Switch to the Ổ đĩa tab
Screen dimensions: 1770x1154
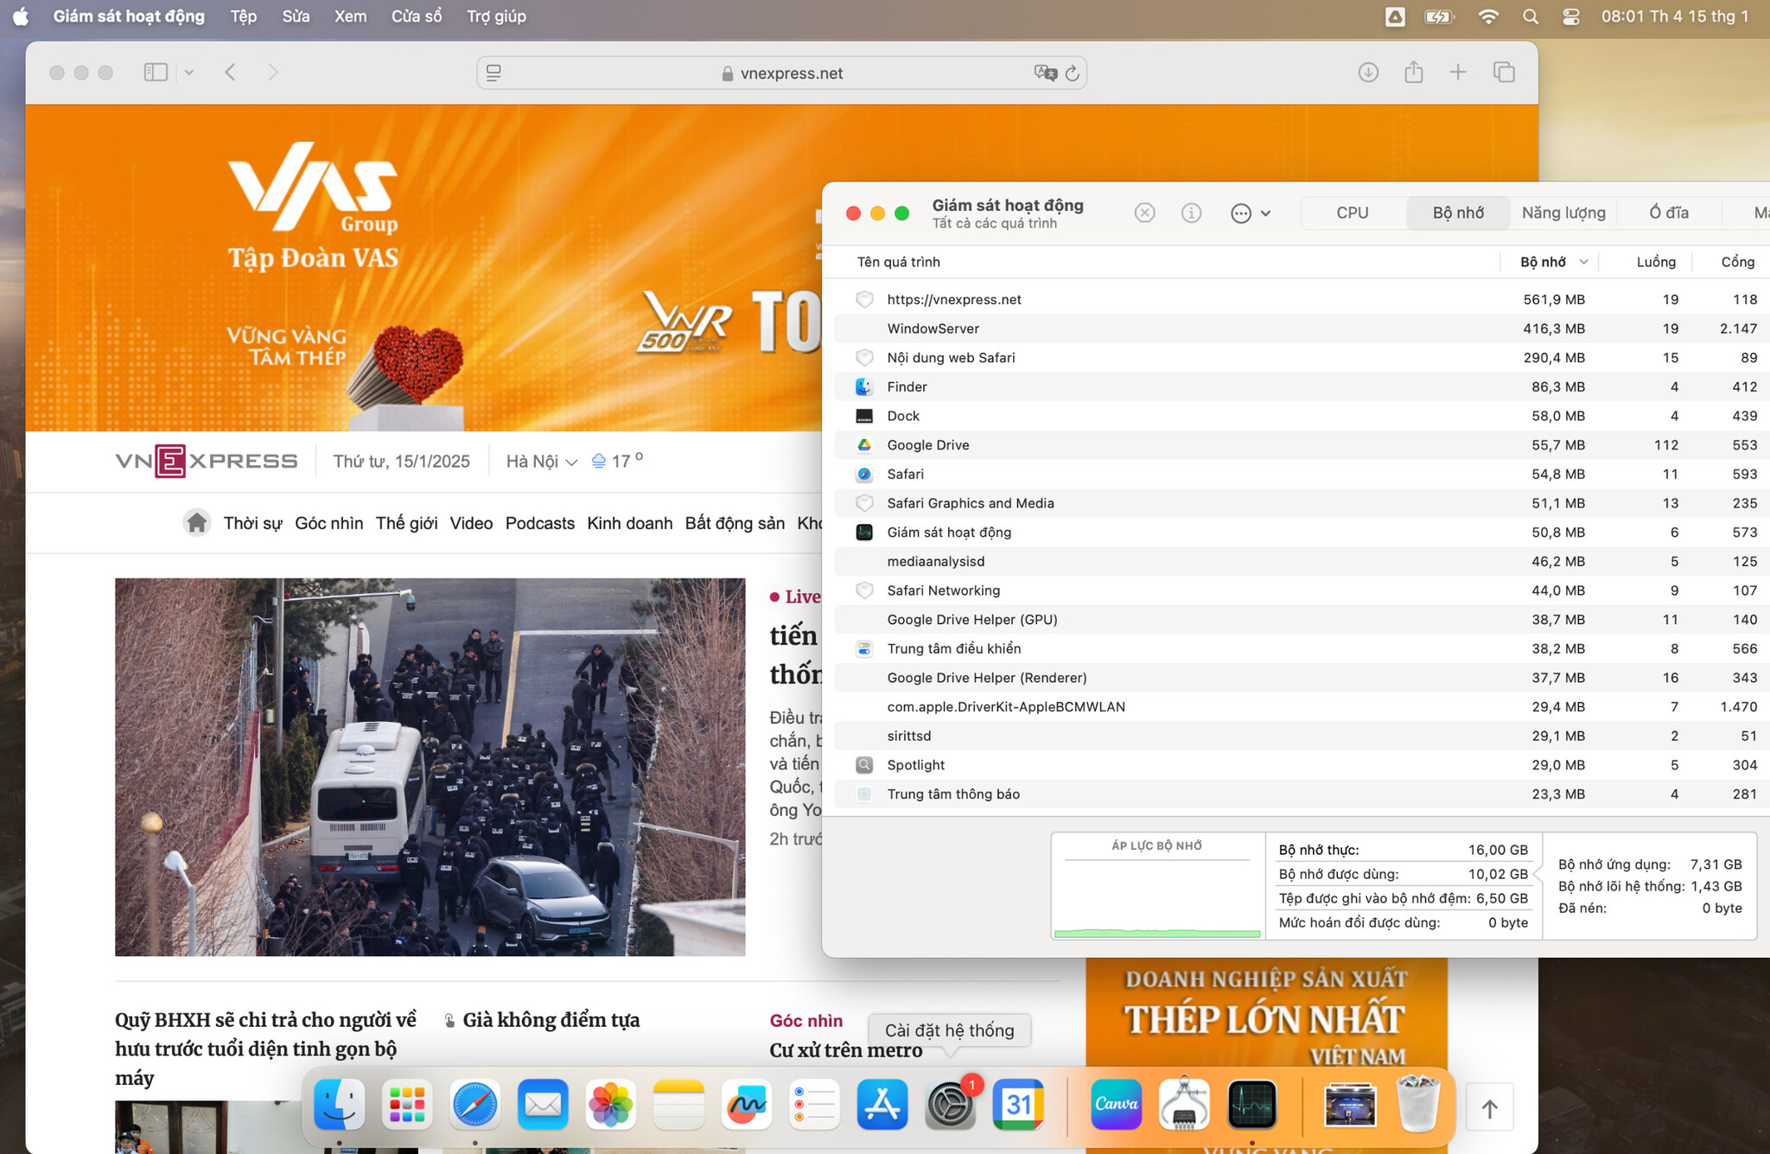point(1669,213)
